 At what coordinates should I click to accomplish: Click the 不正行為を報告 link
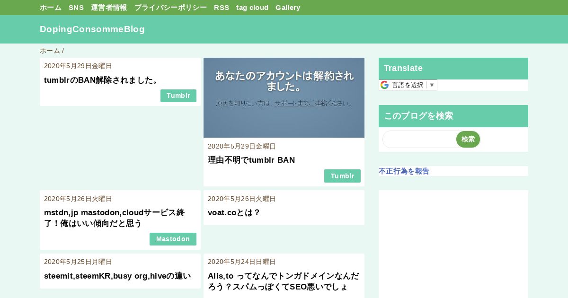404,171
